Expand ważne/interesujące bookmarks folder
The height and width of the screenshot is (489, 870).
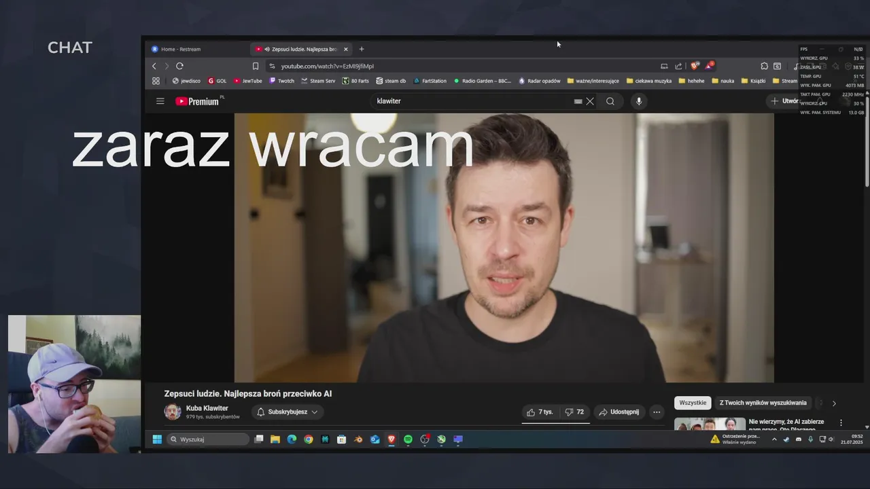tap(593, 81)
